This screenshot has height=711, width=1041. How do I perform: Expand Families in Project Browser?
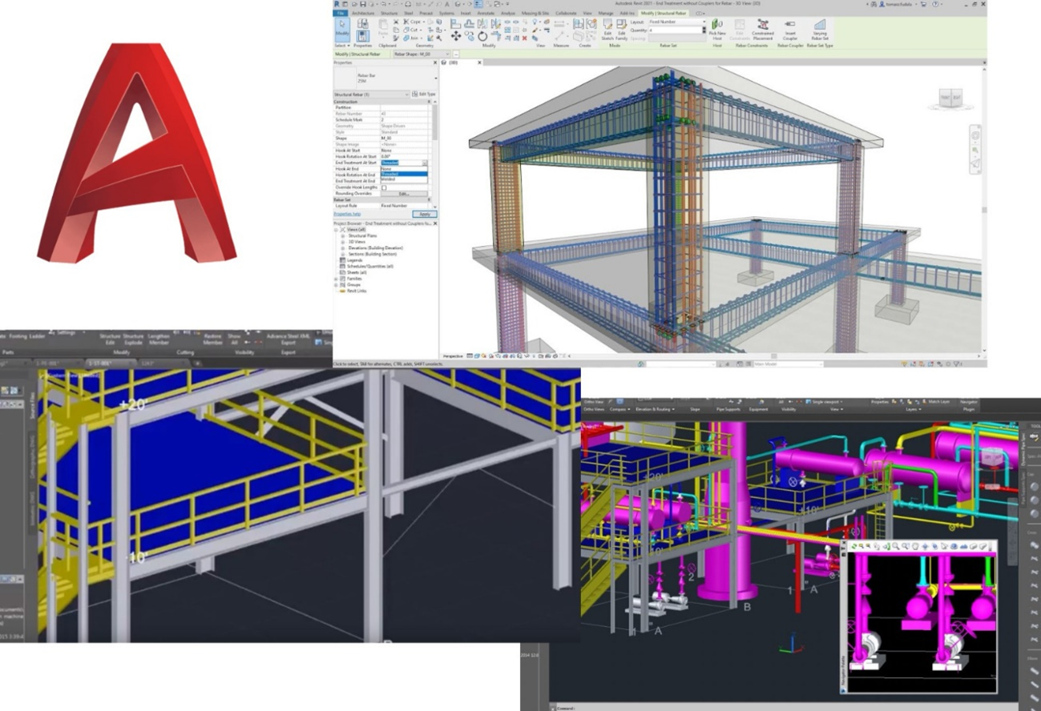[337, 279]
